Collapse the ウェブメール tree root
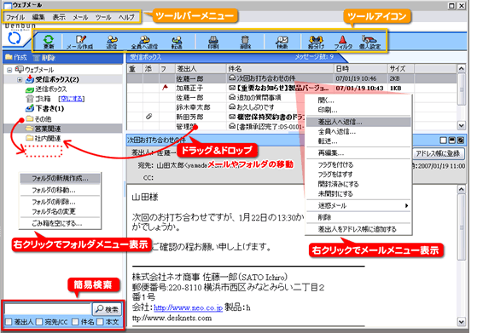This screenshot has width=477, height=333. tap(9, 70)
